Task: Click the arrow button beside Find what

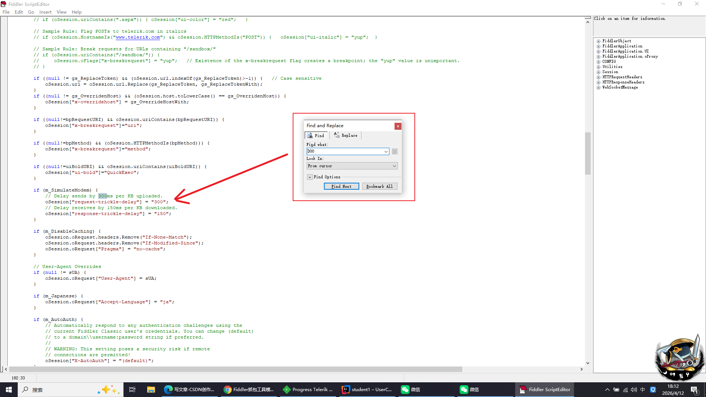Action: click(395, 151)
